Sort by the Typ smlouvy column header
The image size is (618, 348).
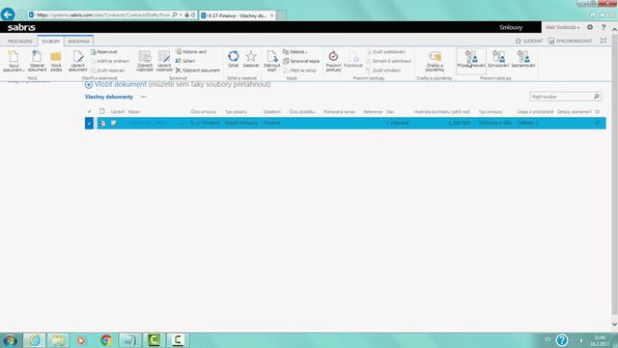[x=491, y=112]
